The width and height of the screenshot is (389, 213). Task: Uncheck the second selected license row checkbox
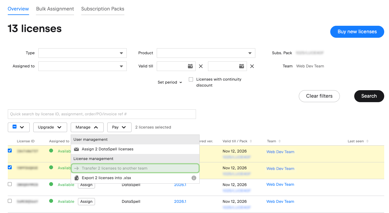[10, 167]
